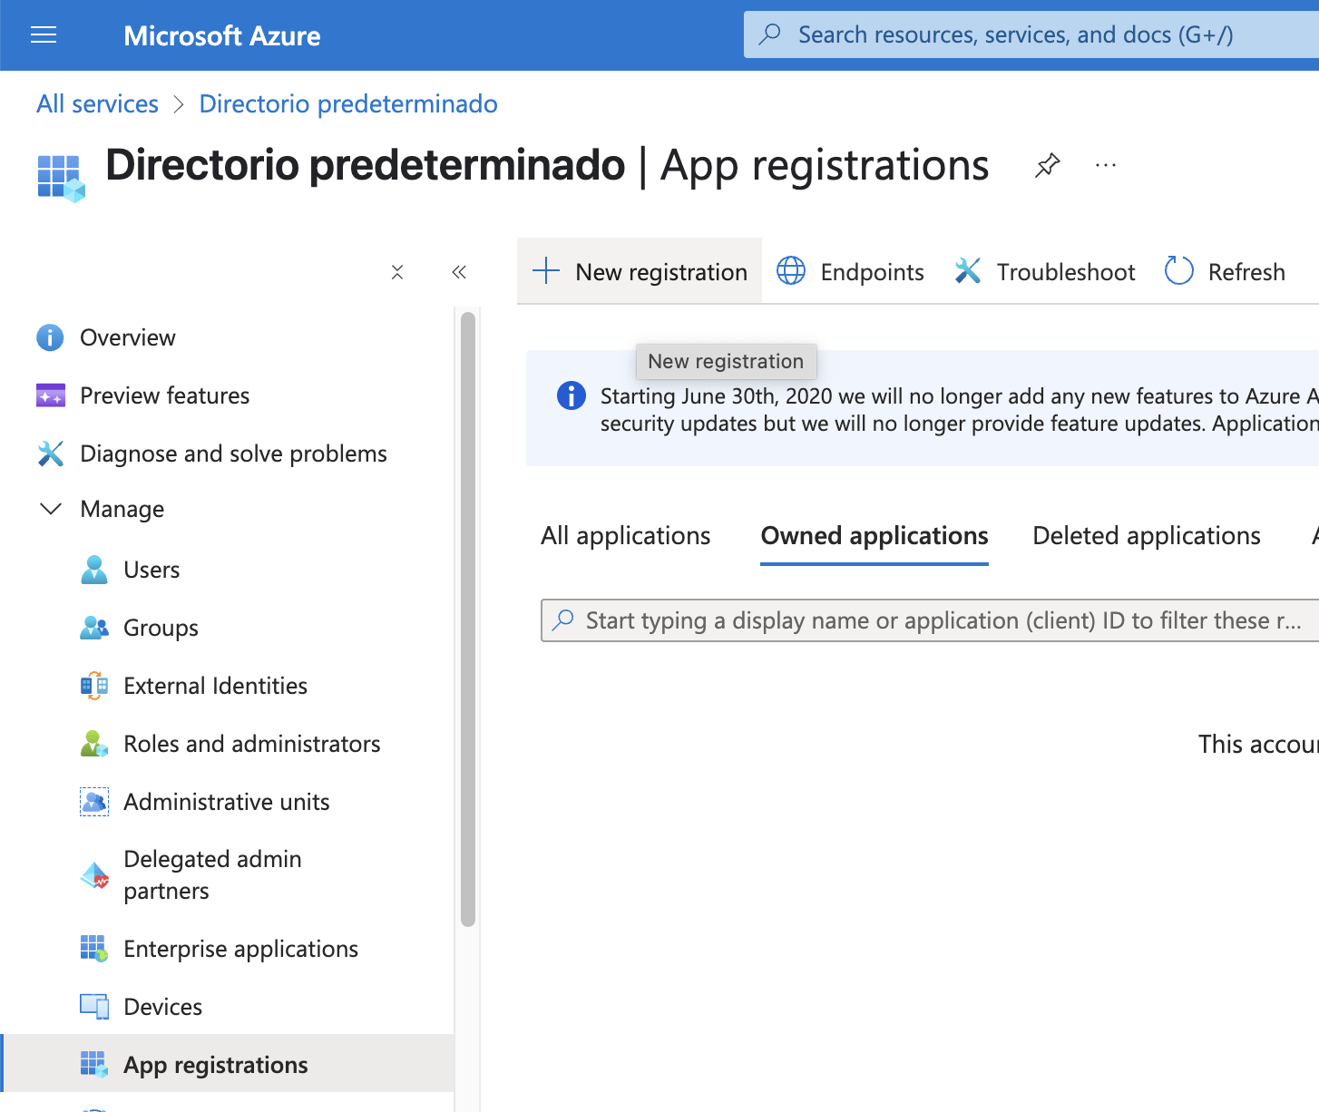Click the External Identities icon
This screenshot has width=1319, height=1112.
(94, 686)
